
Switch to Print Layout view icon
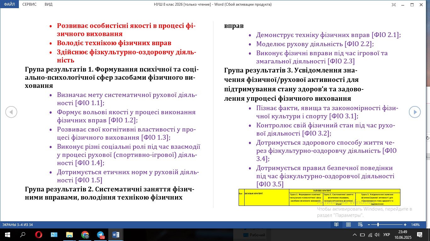348,225
